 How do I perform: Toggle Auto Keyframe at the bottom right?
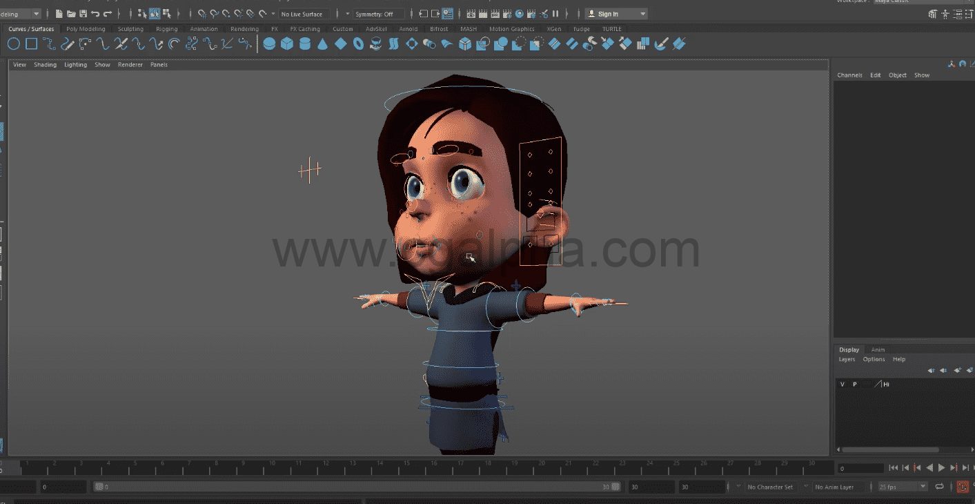tap(963, 487)
